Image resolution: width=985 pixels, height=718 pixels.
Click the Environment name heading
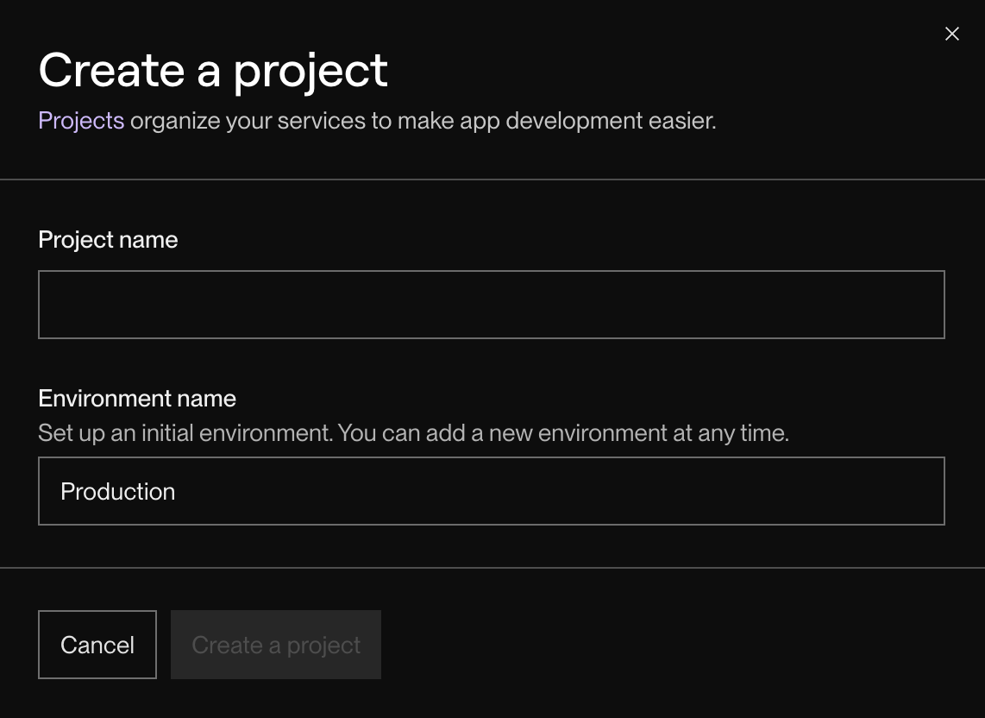tap(136, 398)
